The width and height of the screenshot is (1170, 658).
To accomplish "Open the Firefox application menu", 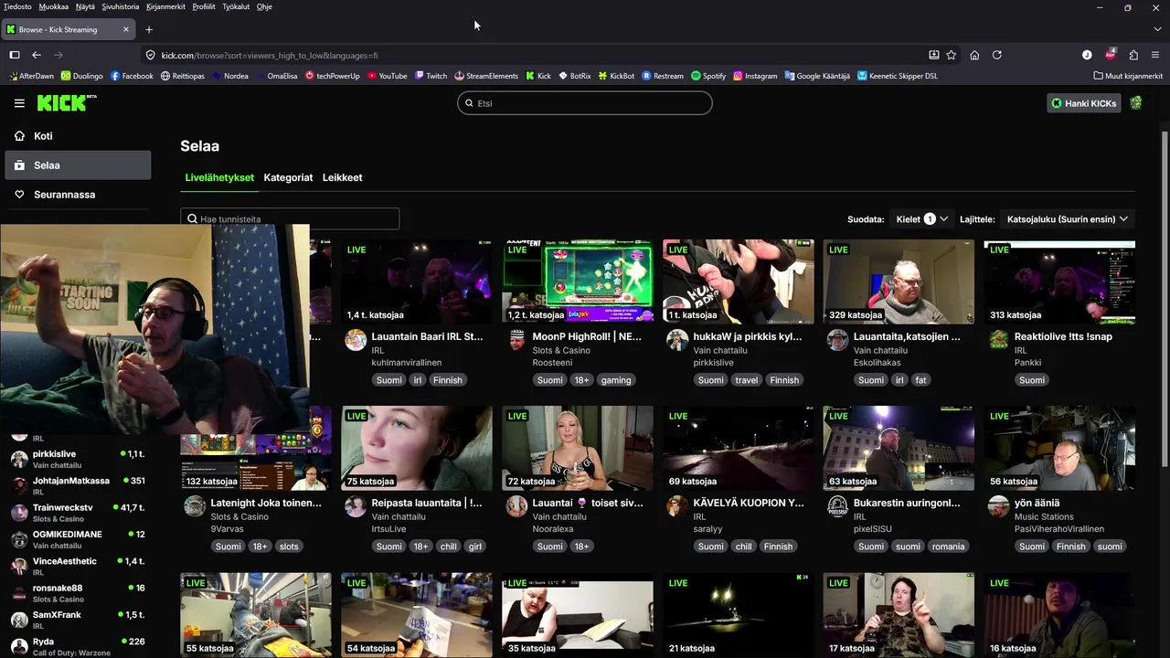I will coord(1155,55).
